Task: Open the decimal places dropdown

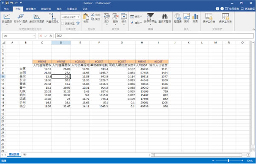Action: [x=70, y=17]
